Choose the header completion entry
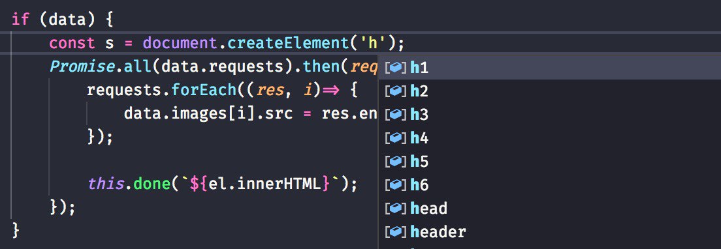The image size is (721, 249). (549, 232)
